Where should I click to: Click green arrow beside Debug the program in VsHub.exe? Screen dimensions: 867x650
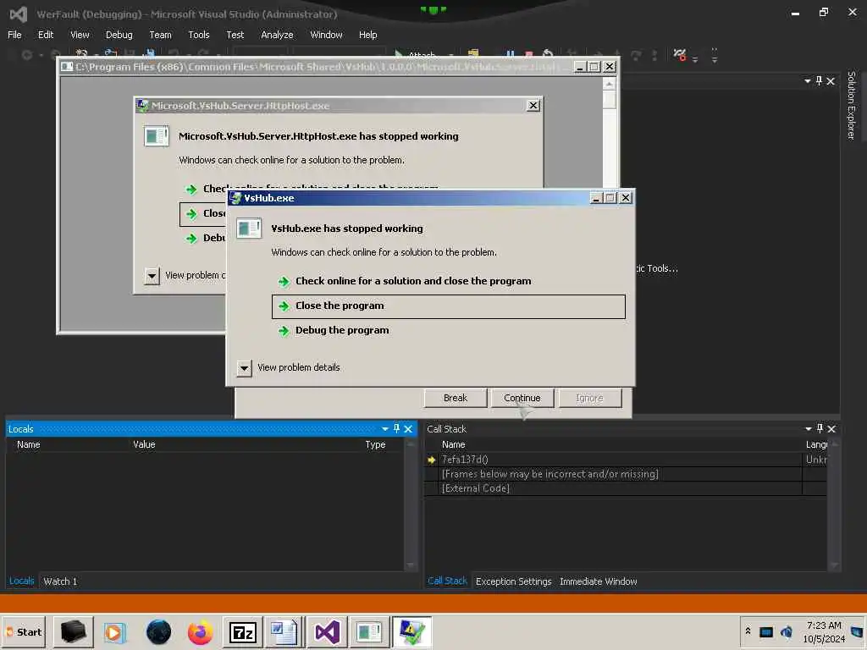pyautogui.click(x=284, y=331)
